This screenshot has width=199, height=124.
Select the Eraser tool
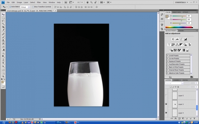3,47
